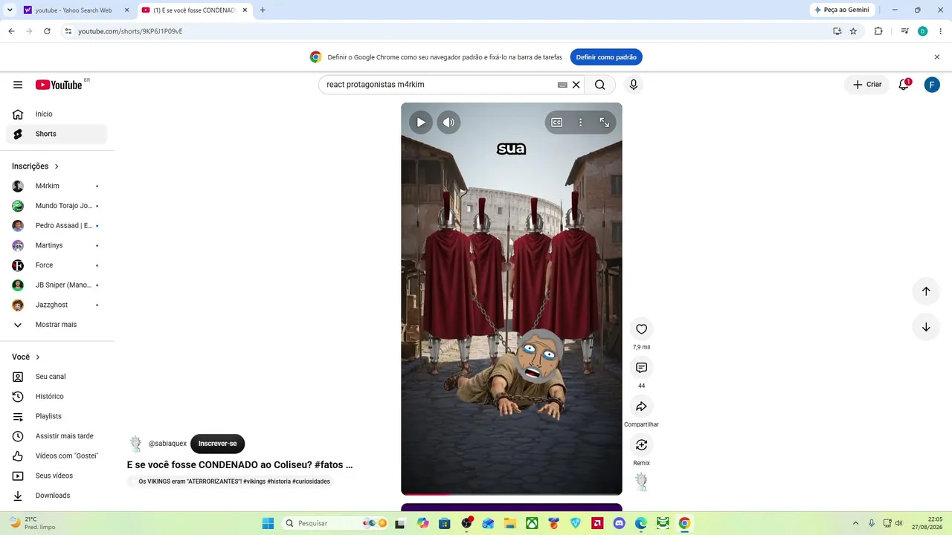
Task: Open the YouTube account avatar menu
Action: 932,85
